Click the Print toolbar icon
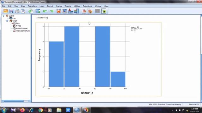 (x=17, y=11)
